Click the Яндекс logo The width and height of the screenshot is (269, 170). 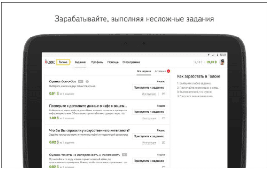50,62
